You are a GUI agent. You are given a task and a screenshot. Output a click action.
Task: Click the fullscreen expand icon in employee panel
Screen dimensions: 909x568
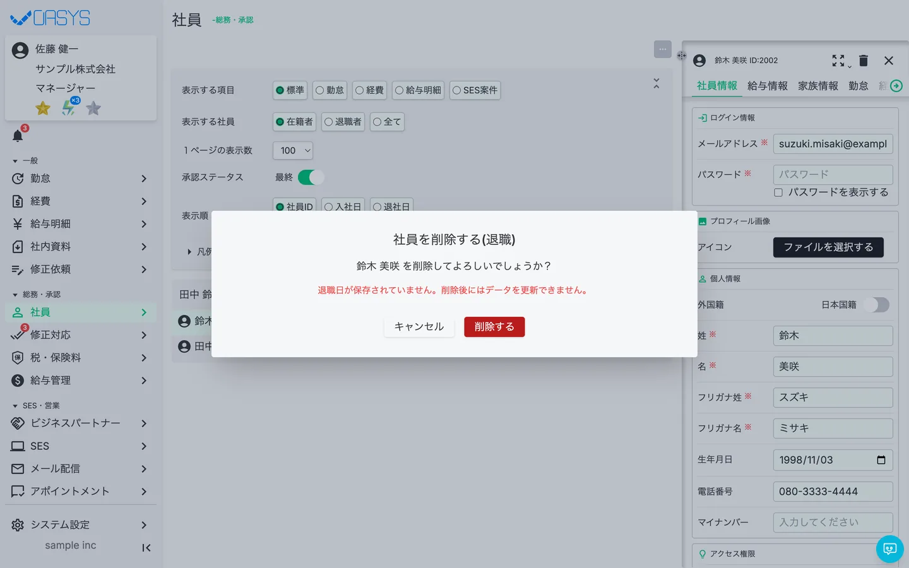click(x=838, y=61)
